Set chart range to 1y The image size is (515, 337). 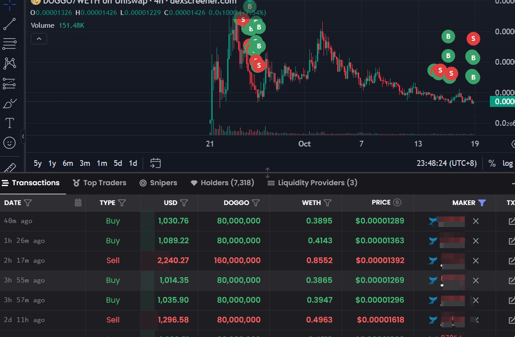tap(52, 163)
